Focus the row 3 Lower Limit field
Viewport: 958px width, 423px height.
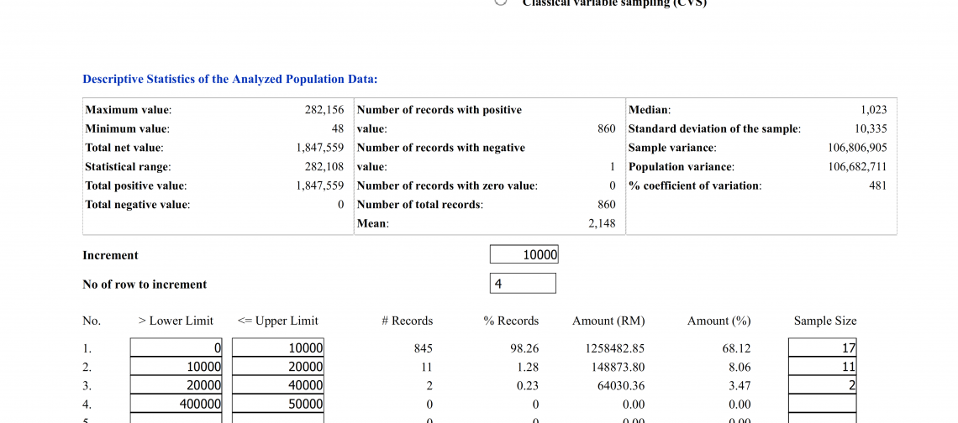click(x=176, y=385)
